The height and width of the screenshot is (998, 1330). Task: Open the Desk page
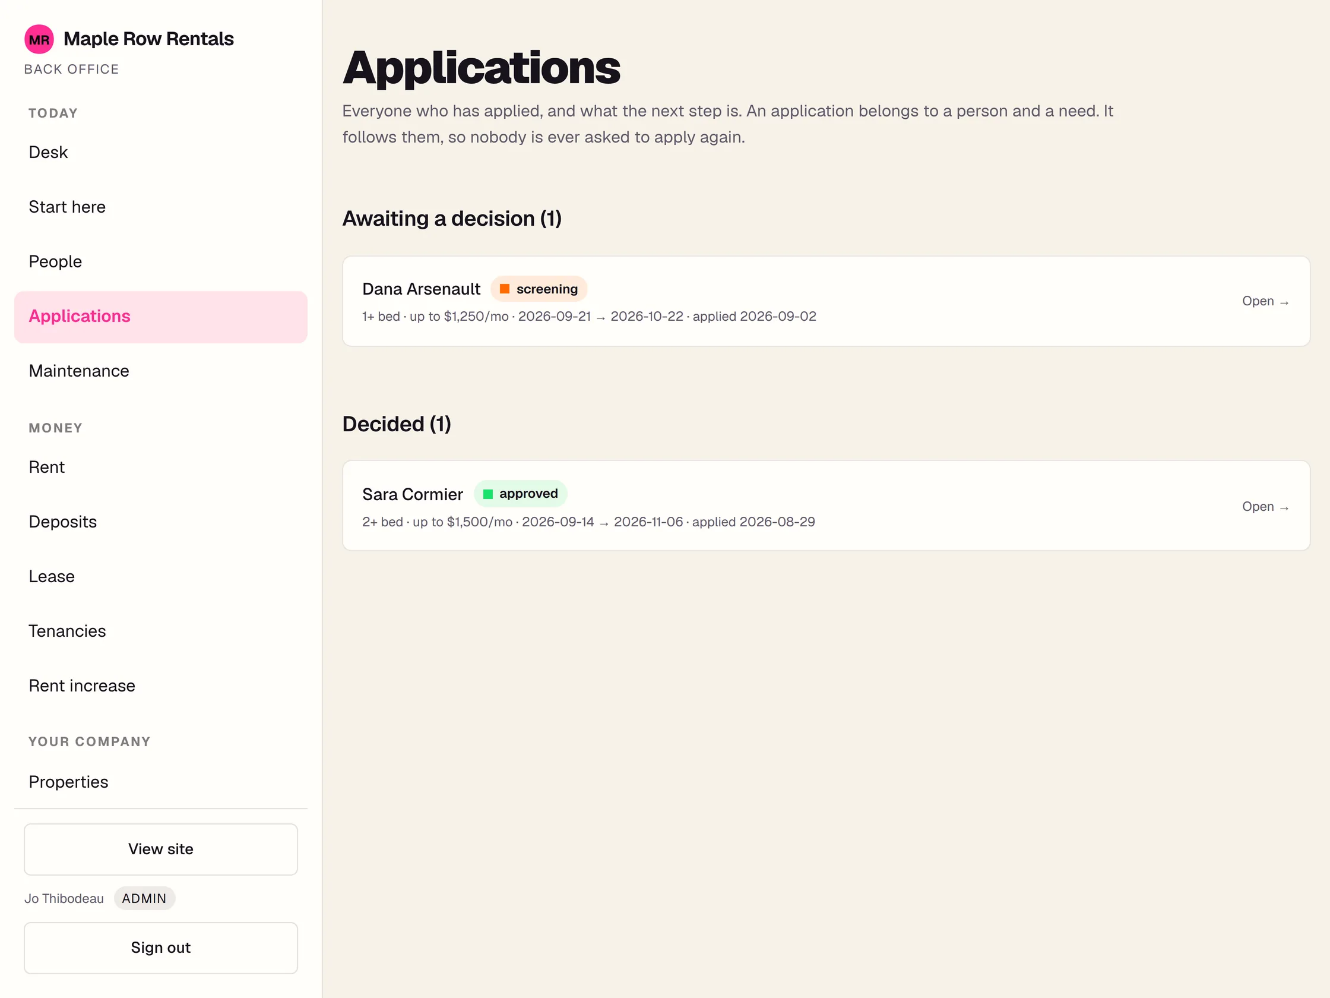(x=160, y=152)
